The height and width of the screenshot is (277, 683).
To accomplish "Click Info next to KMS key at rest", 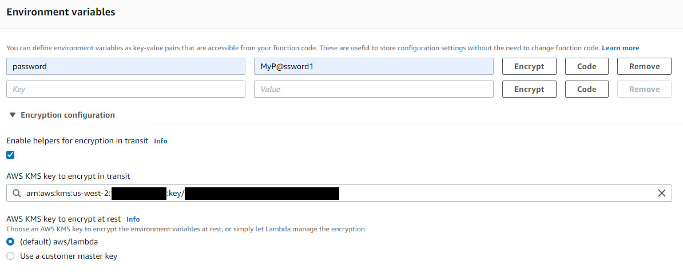I will click(x=133, y=219).
